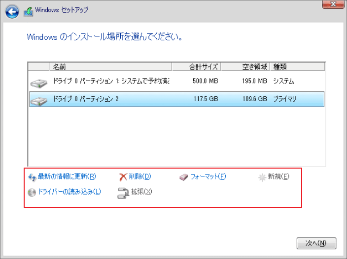Click the 合計サイズ column header
Viewport: 347px width, 259px height.
(x=197, y=67)
